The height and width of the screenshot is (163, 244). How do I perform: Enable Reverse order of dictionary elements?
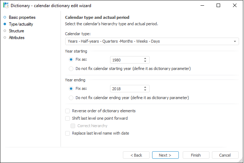click(x=68, y=111)
